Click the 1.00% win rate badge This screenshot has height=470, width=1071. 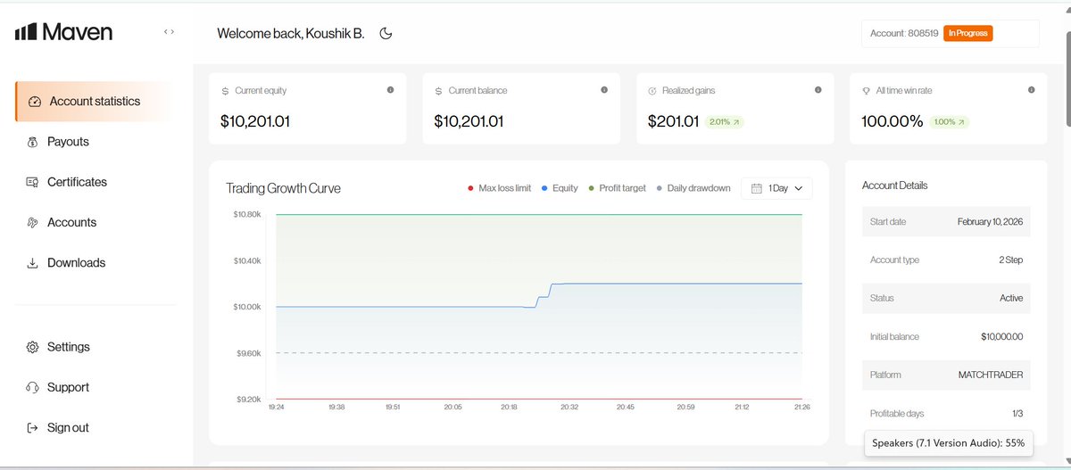click(950, 122)
